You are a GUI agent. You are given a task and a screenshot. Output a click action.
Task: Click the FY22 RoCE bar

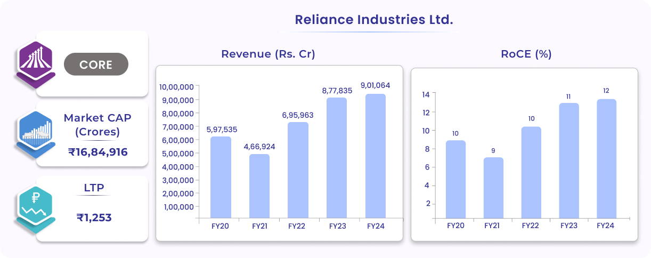pyautogui.click(x=531, y=172)
